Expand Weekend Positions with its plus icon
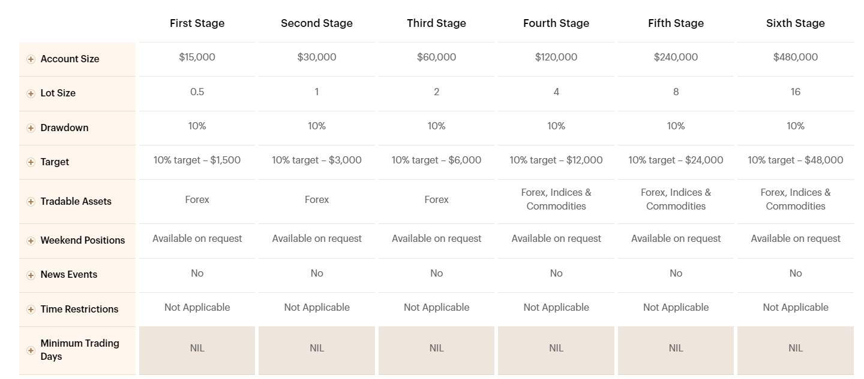 click(x=31, y=241)
